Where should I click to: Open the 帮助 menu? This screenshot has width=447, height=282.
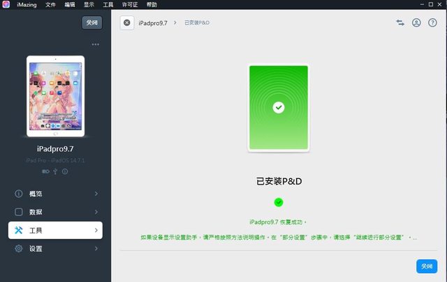point(152,5)
